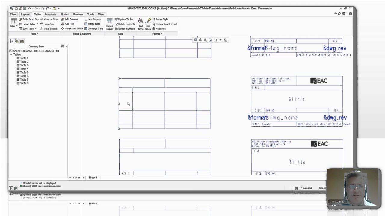
Task: Click the top-left handle of selected table
Action: point(119,79)
